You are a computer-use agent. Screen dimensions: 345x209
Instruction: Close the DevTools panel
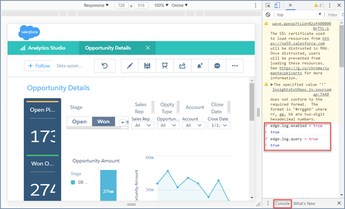tap(339, 5)
